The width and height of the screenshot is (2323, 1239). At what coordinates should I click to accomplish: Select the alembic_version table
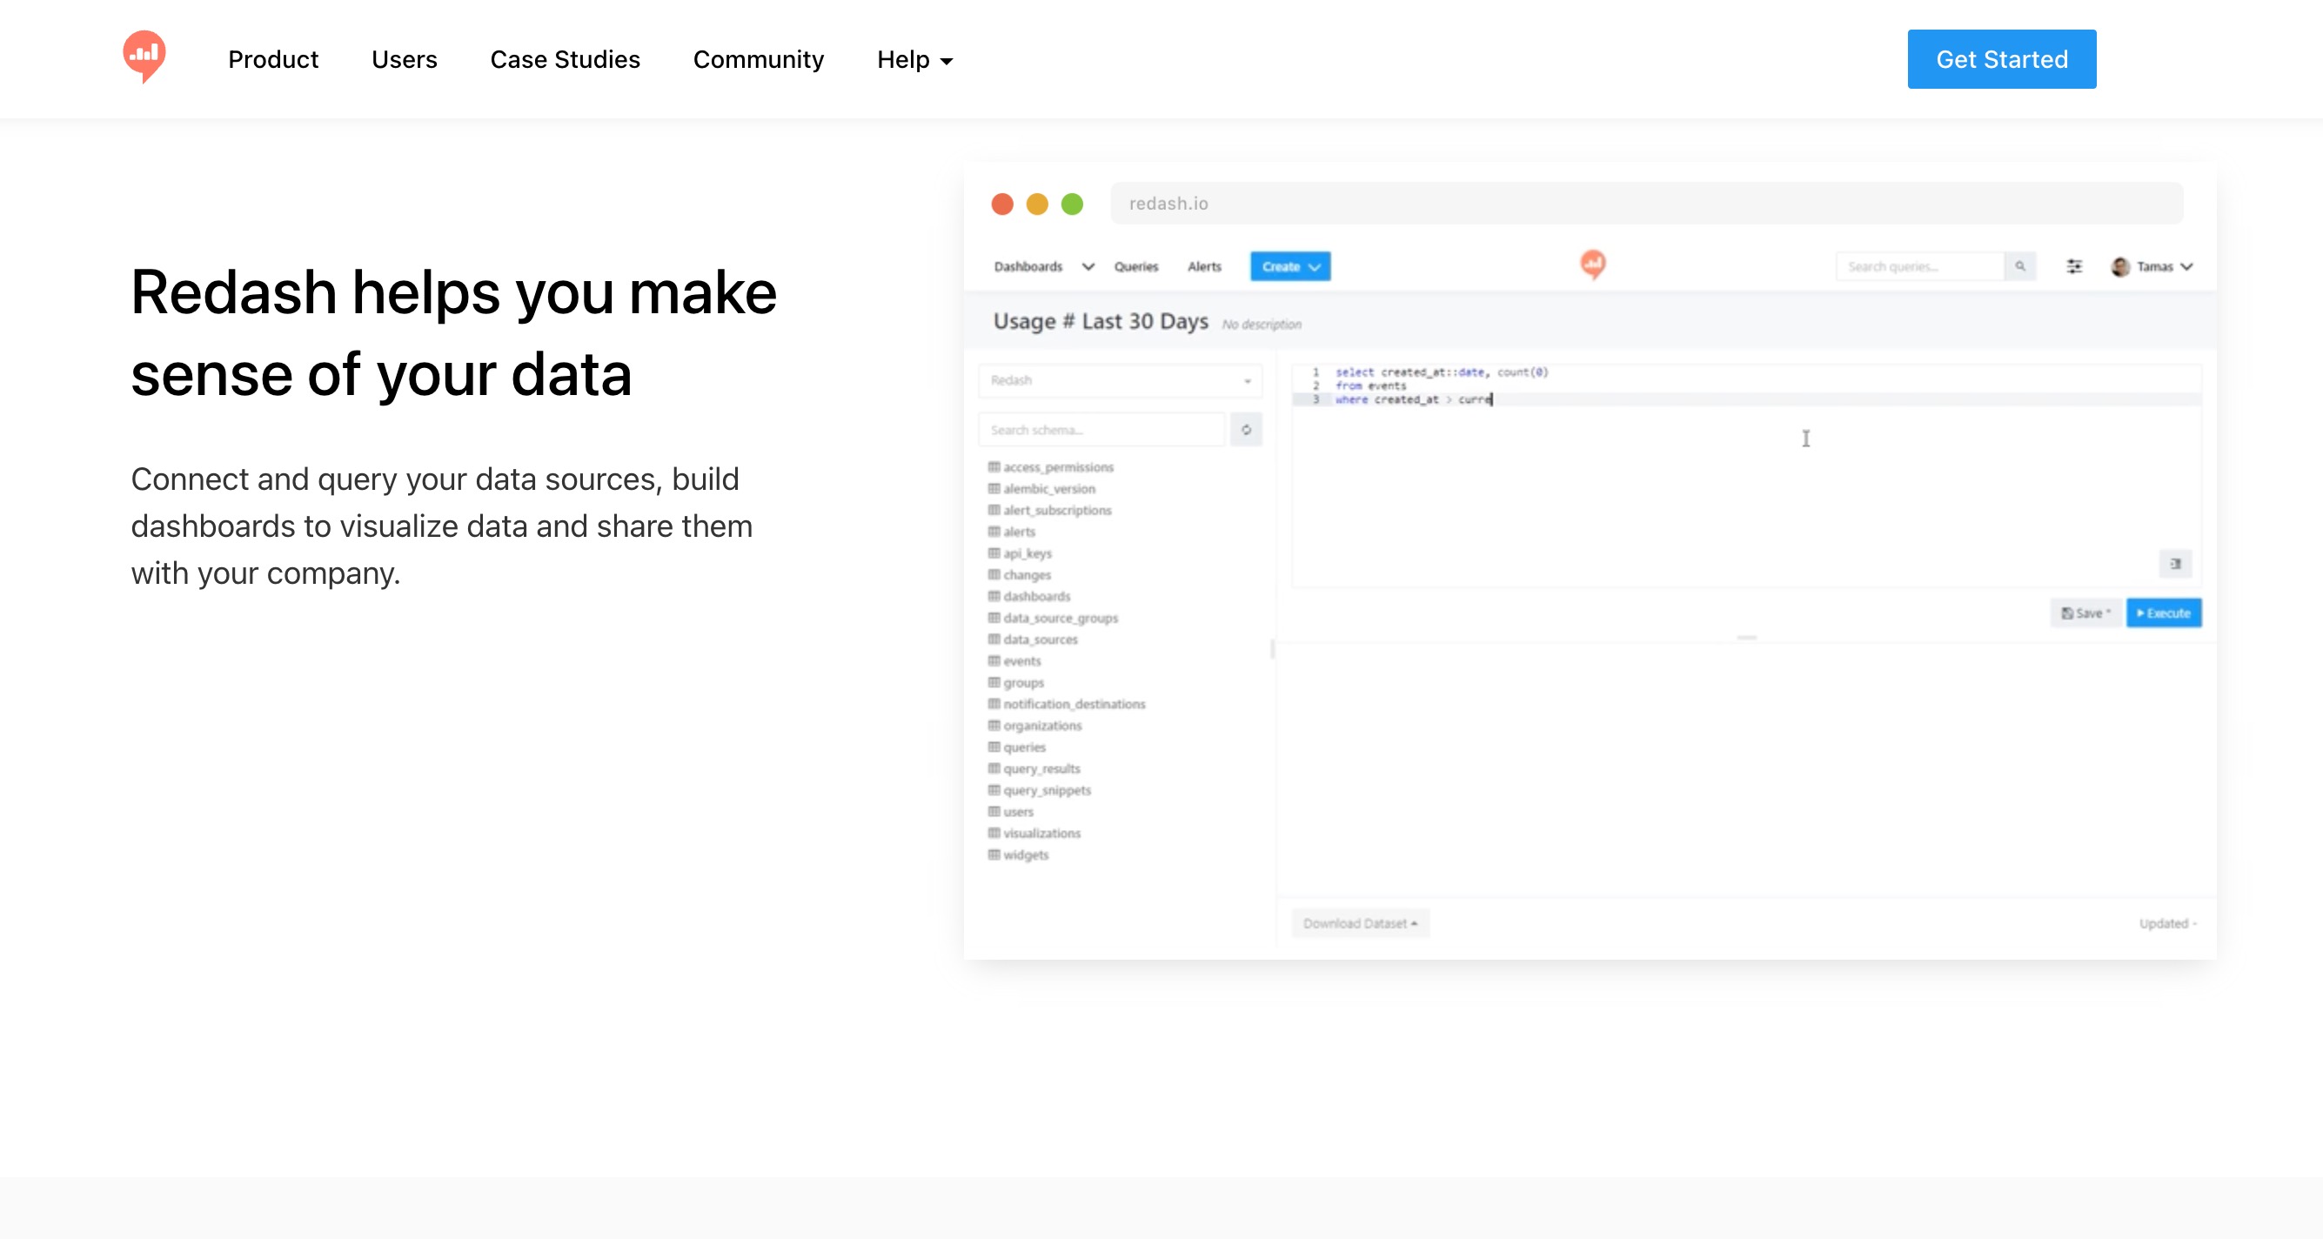pyautogui.click(x=1048, y=489)
